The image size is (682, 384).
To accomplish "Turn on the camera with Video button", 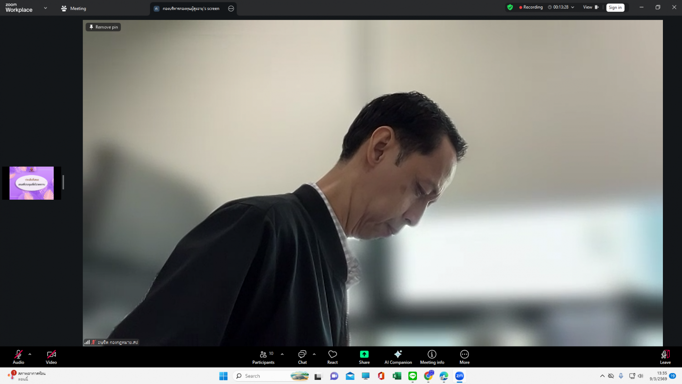I will pos(51,357).
